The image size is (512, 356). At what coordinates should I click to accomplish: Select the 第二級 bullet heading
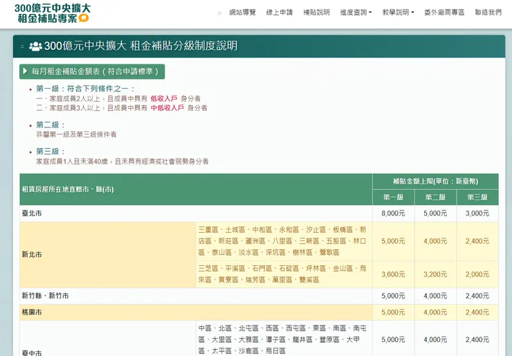(51, 125)
